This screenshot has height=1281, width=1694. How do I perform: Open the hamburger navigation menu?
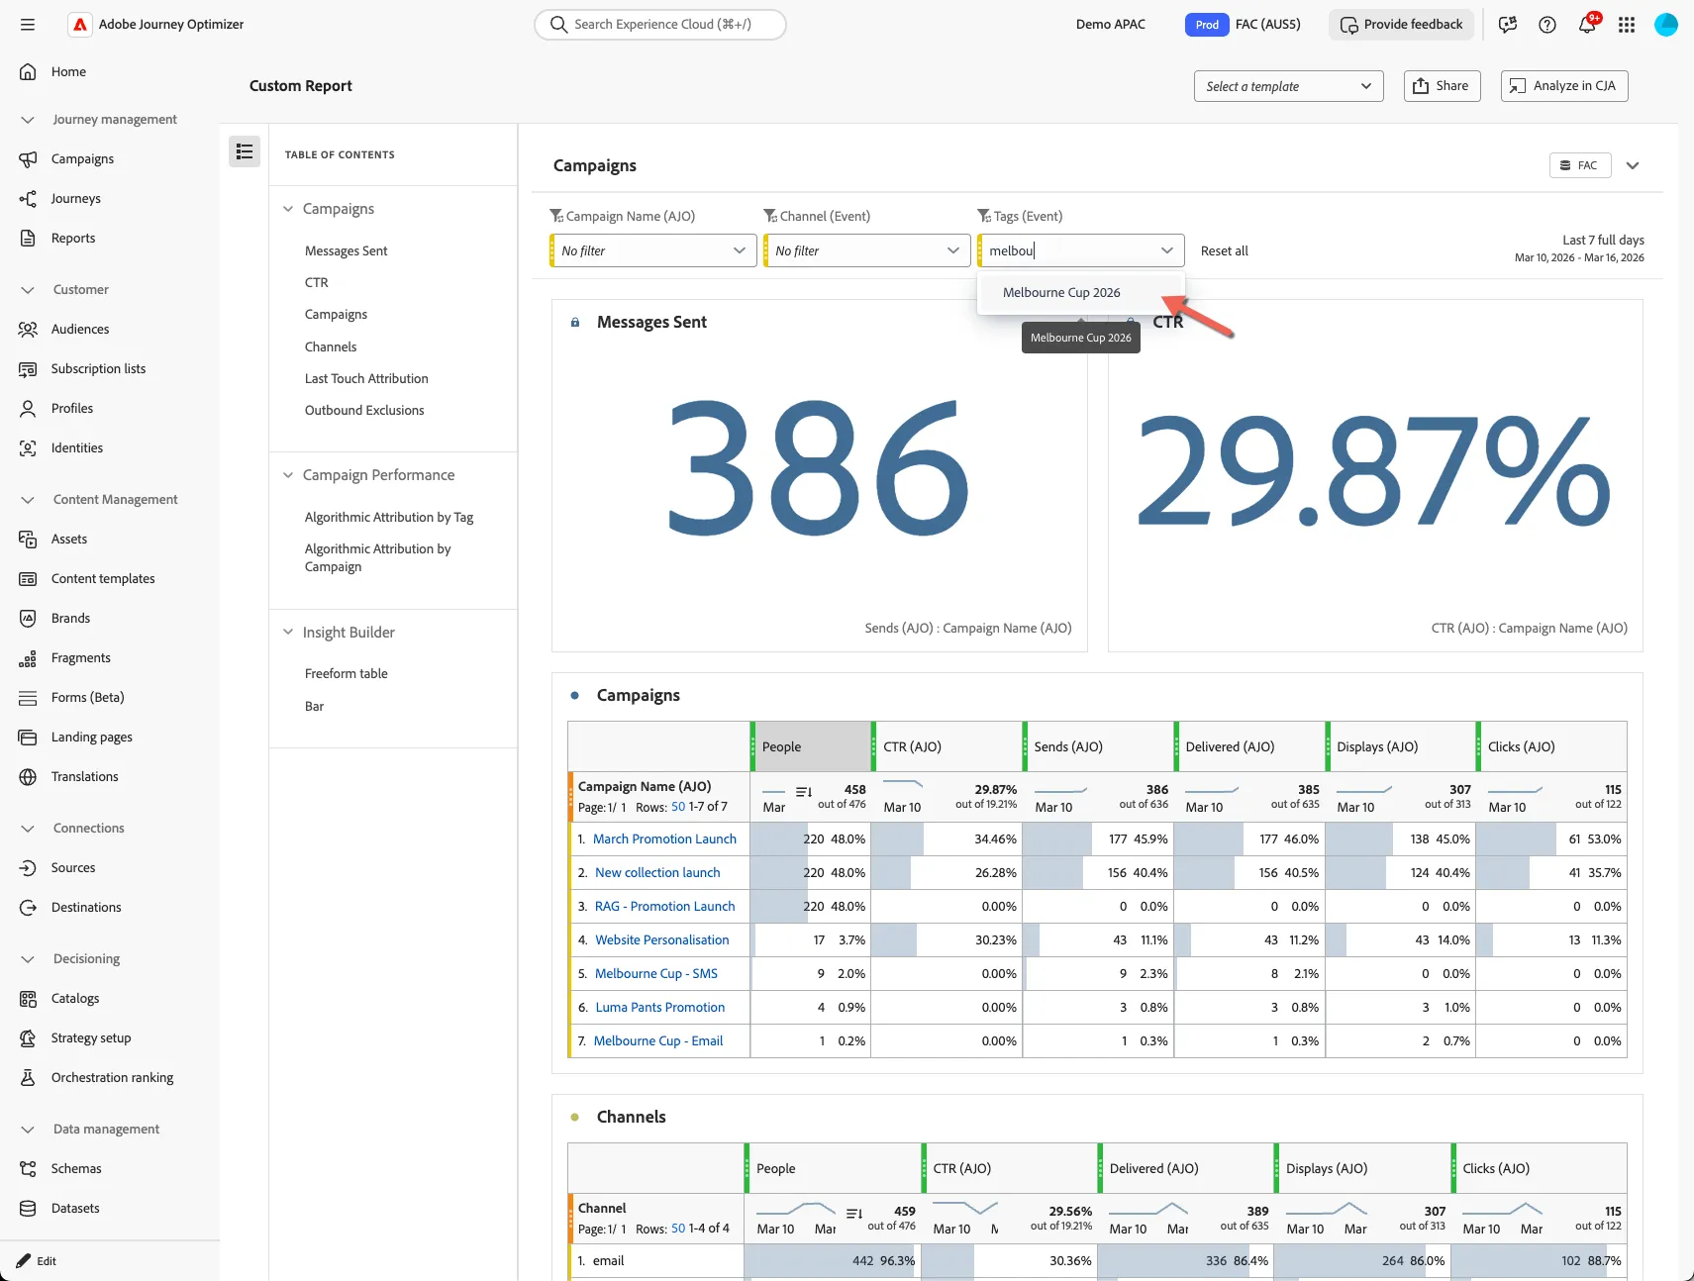pos(28,25)
